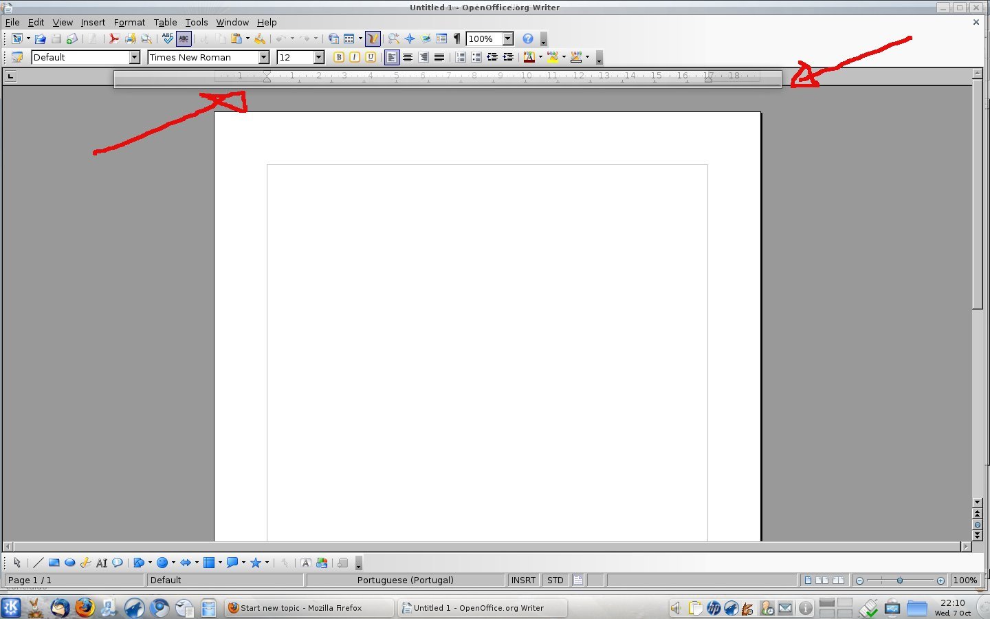This screenshot has height=619, width=990.
Task: Click the Spelling and Grammar check icon
Action: point(168,39)
